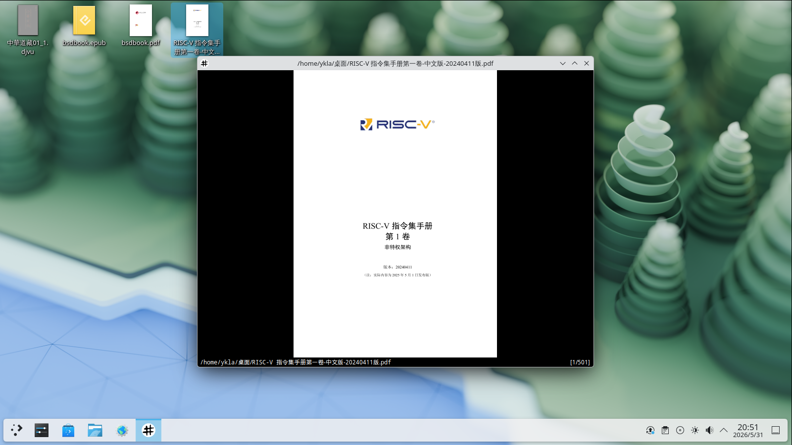Click the page counter [1/501] in status bar
This screenshot has height=445, width=792.
point(580,362)
